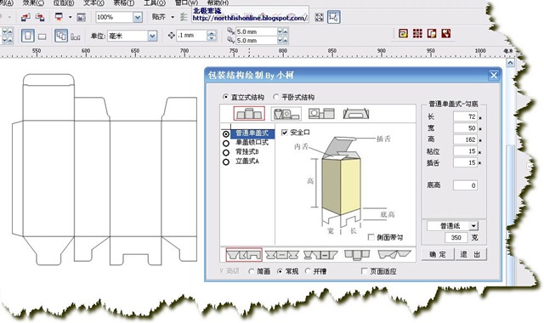This screenshot has width=544, height=323.
Task: Click the options icon right of 贴齐
Action: (184, 17)
